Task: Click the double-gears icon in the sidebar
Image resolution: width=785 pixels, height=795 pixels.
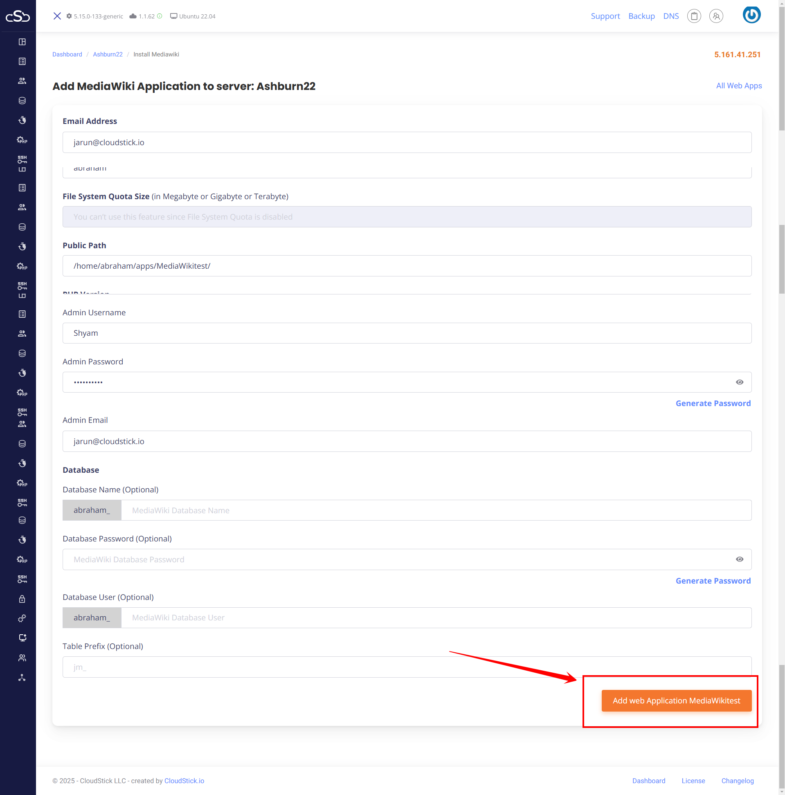Action: [22, 618]
